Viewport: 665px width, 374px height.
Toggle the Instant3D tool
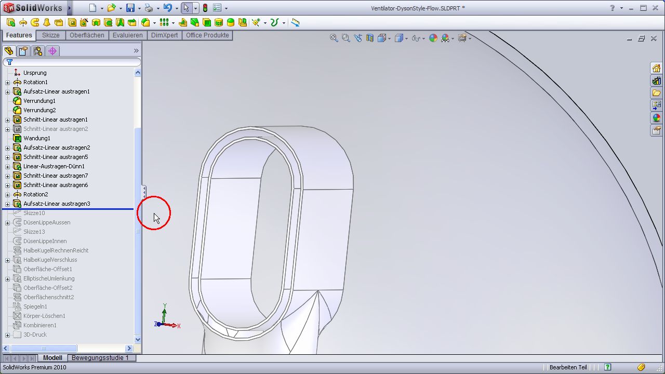coord(295,22)
